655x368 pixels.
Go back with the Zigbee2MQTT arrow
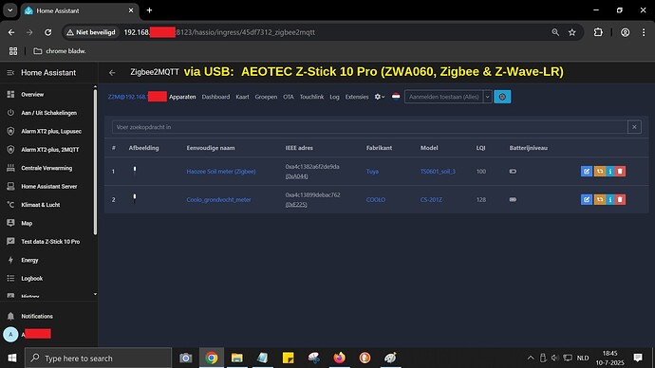point(112,73)
